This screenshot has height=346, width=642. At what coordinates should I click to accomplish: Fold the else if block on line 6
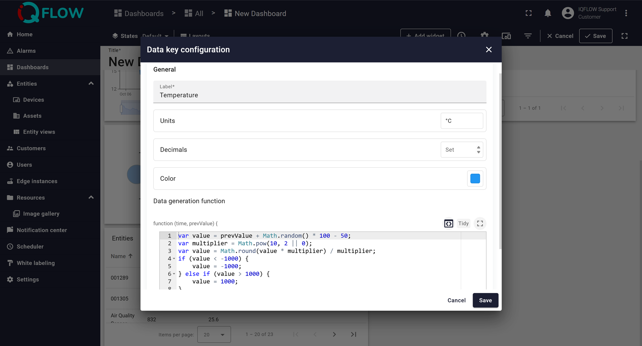point(174,274)
